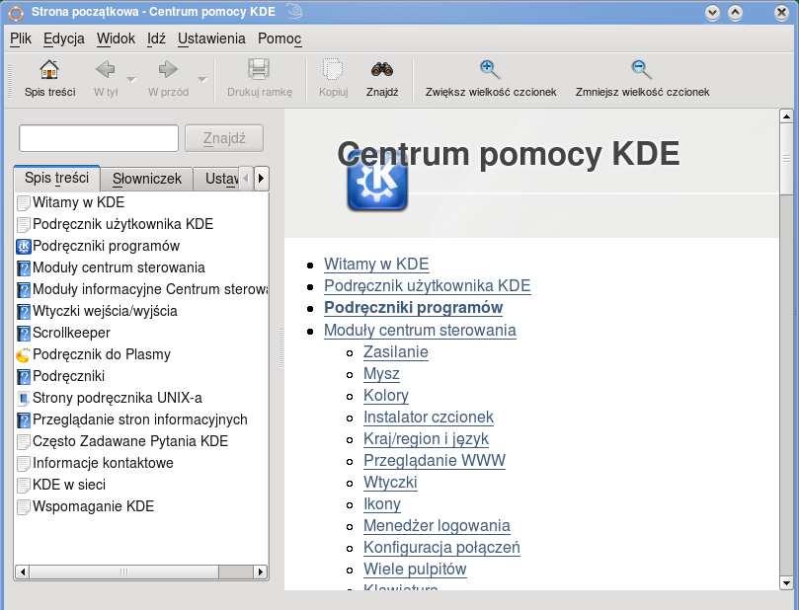Open the Mysz link
Image resolution: width=799 pixels, height=610 pixels.
click(x=381, y=374)
